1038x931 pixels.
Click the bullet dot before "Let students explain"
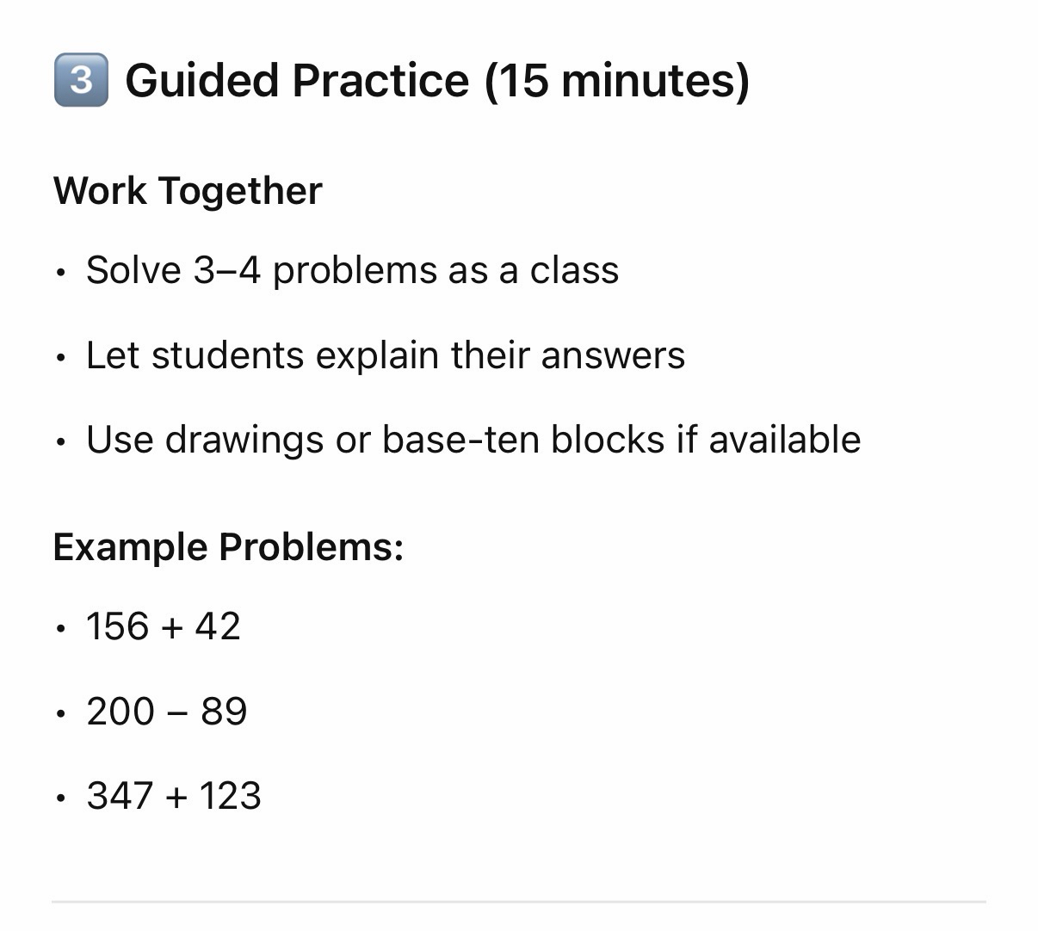click(x=59, y=359)
